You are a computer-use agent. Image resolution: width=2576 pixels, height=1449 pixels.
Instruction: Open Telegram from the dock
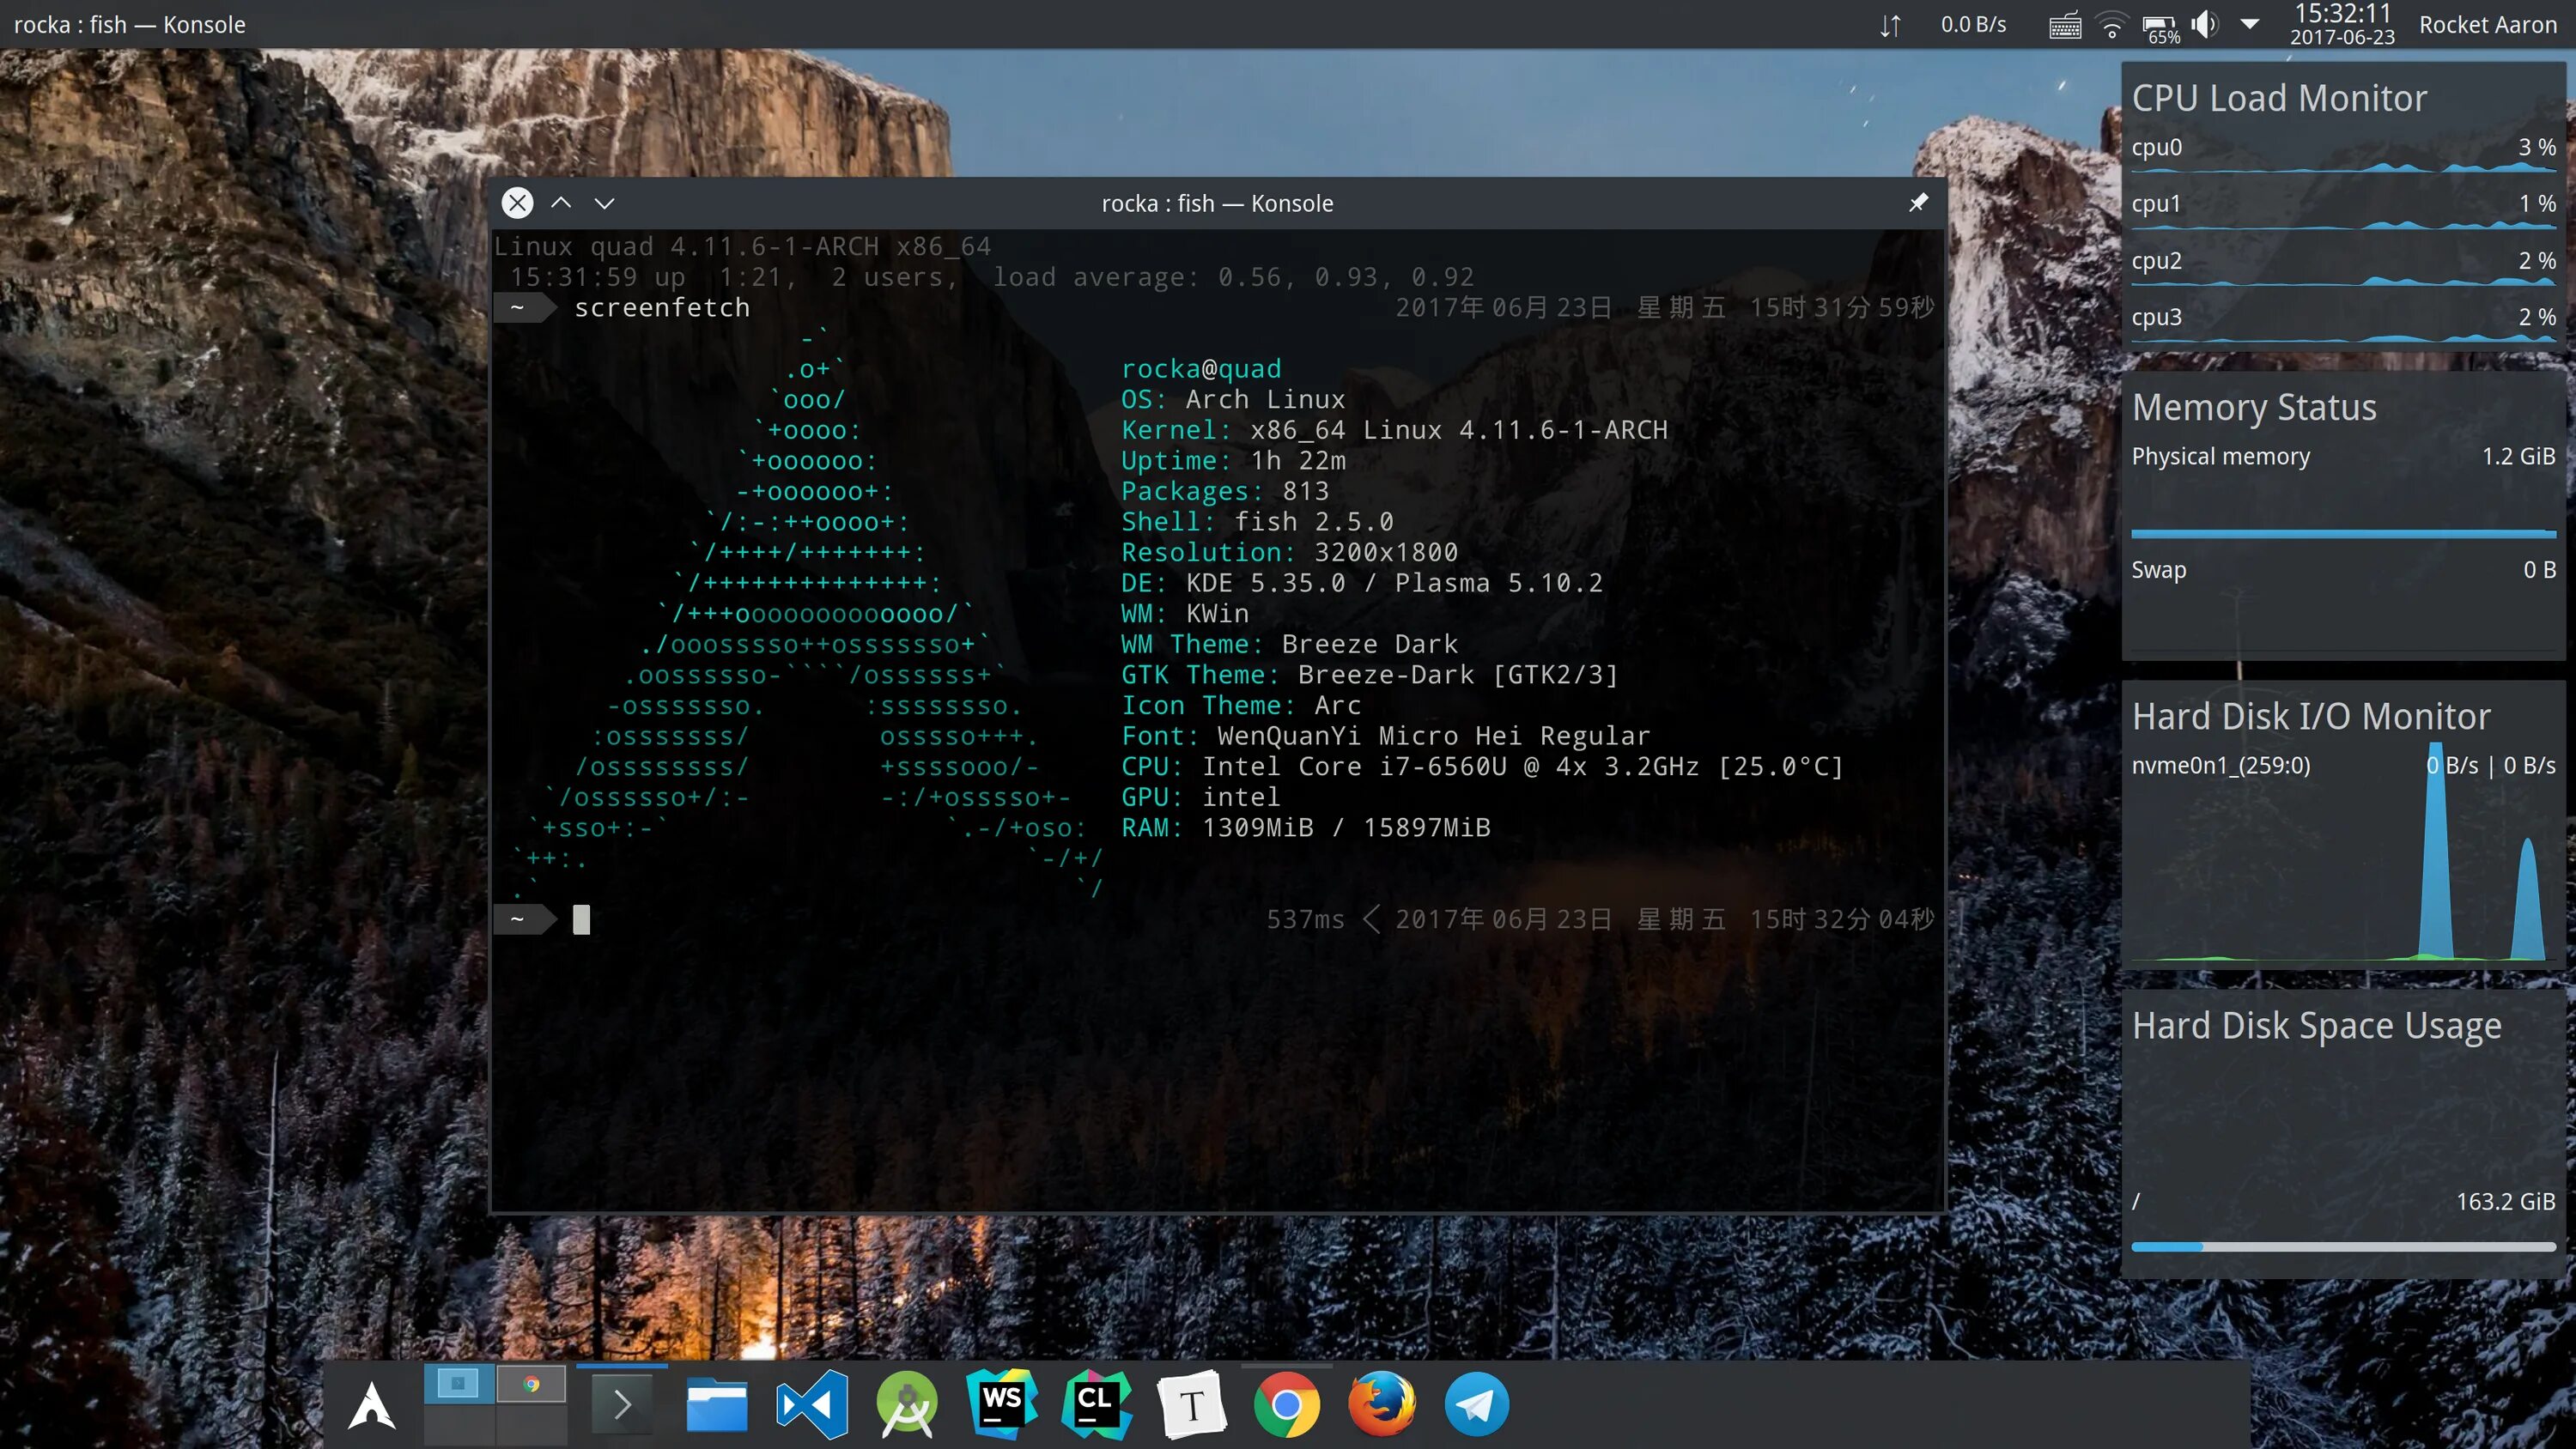point(1476,1405)
